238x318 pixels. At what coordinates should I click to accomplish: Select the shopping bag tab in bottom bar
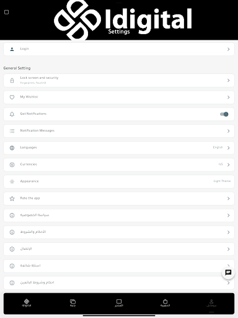click(165, 302)
